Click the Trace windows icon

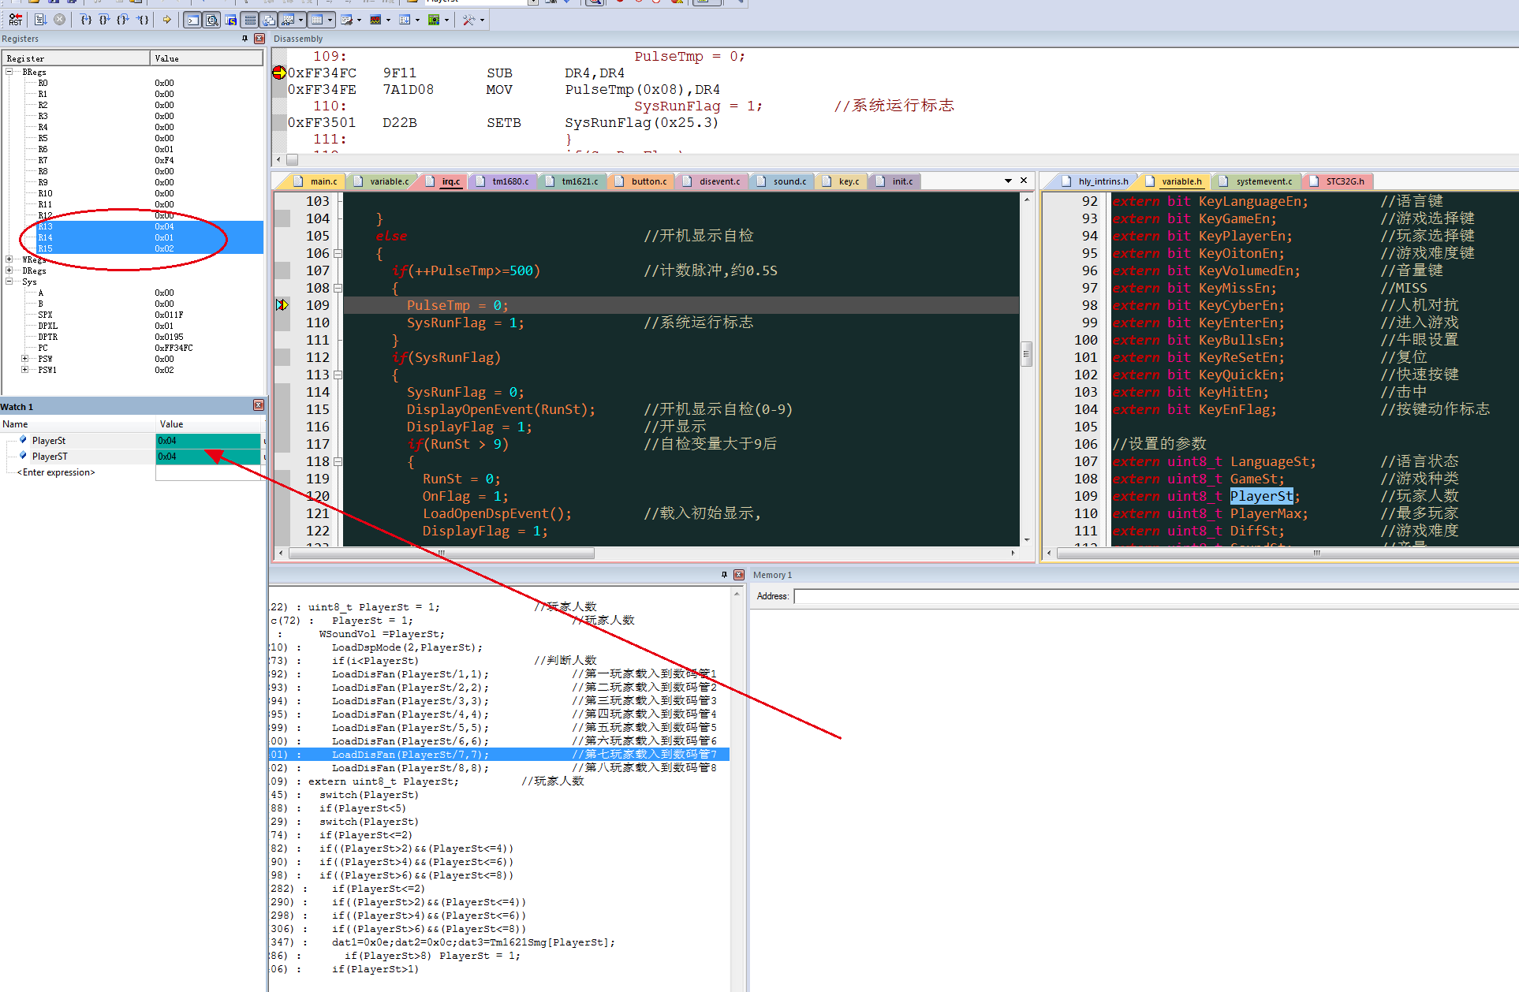pyautogui.click(x=405, y=20)
